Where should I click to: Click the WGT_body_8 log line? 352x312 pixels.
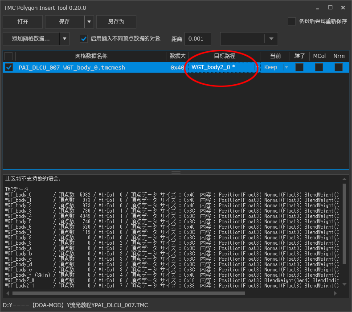(172, 238)
